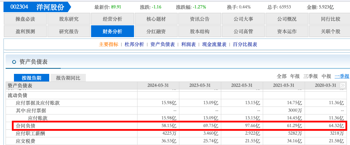Filter reports by 三季报
This screenshot has width=350, height=145.
[x=311, y=76]
